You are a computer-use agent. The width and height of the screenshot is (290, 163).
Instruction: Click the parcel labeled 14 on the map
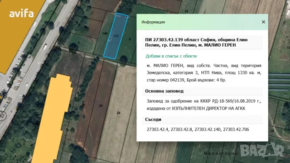[x=186, y=11]
